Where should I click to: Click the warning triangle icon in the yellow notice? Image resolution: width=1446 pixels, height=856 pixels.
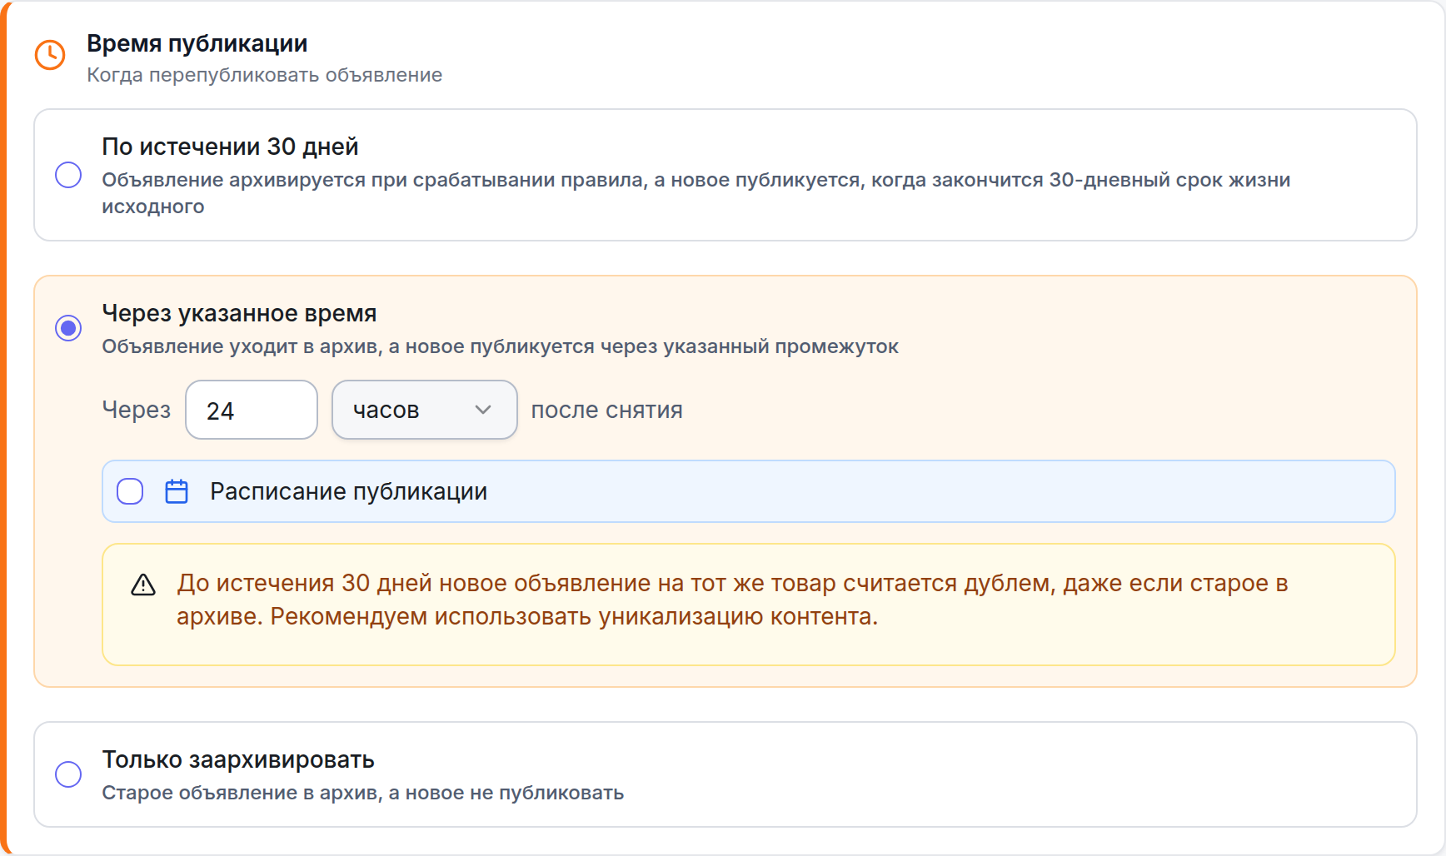click(x=143, y=585)
